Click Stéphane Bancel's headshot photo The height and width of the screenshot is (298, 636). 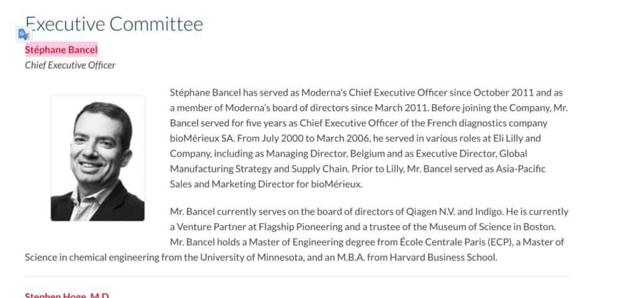tap(98, 158)
